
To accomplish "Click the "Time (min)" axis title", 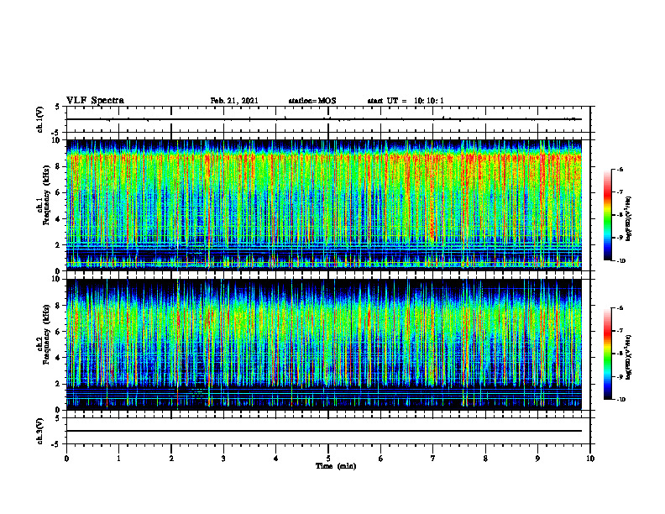I will tap(336, 466).
